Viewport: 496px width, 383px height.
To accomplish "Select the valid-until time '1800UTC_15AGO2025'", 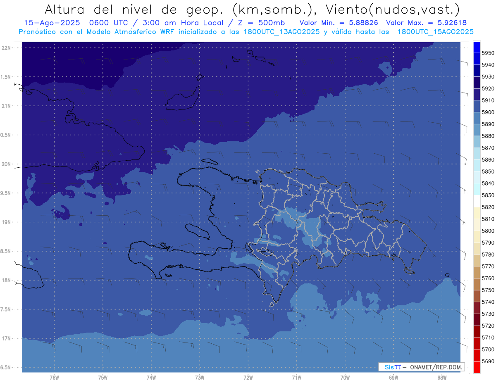I will pos(436,32).
